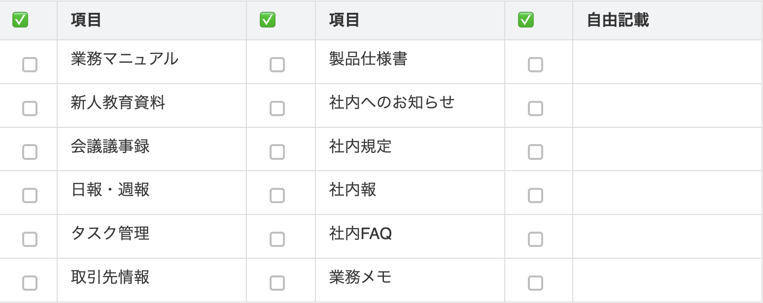The image size is (763, 303).
Task: Check the 社内へのお知らせ checkbox
Action: (x=277, y=108)
